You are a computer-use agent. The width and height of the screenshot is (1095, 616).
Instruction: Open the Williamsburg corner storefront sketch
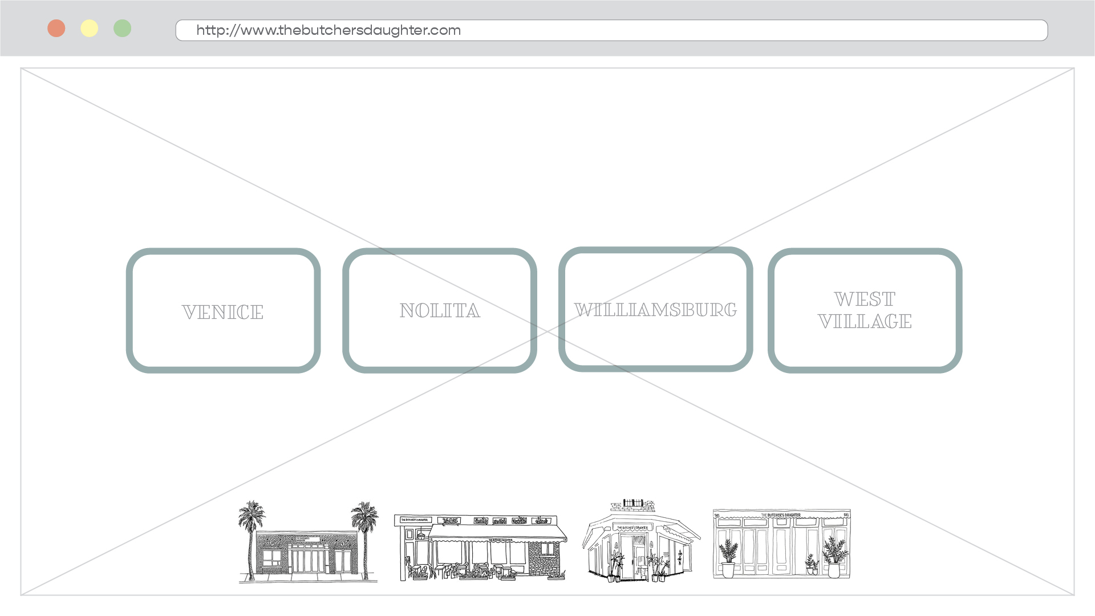click(641, 540)
